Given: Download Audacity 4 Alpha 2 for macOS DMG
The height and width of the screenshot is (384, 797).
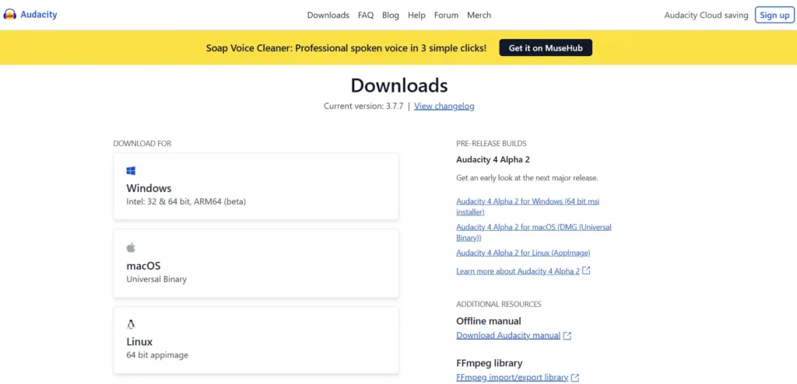Looking at the screenshot, I should coord(533,227).
